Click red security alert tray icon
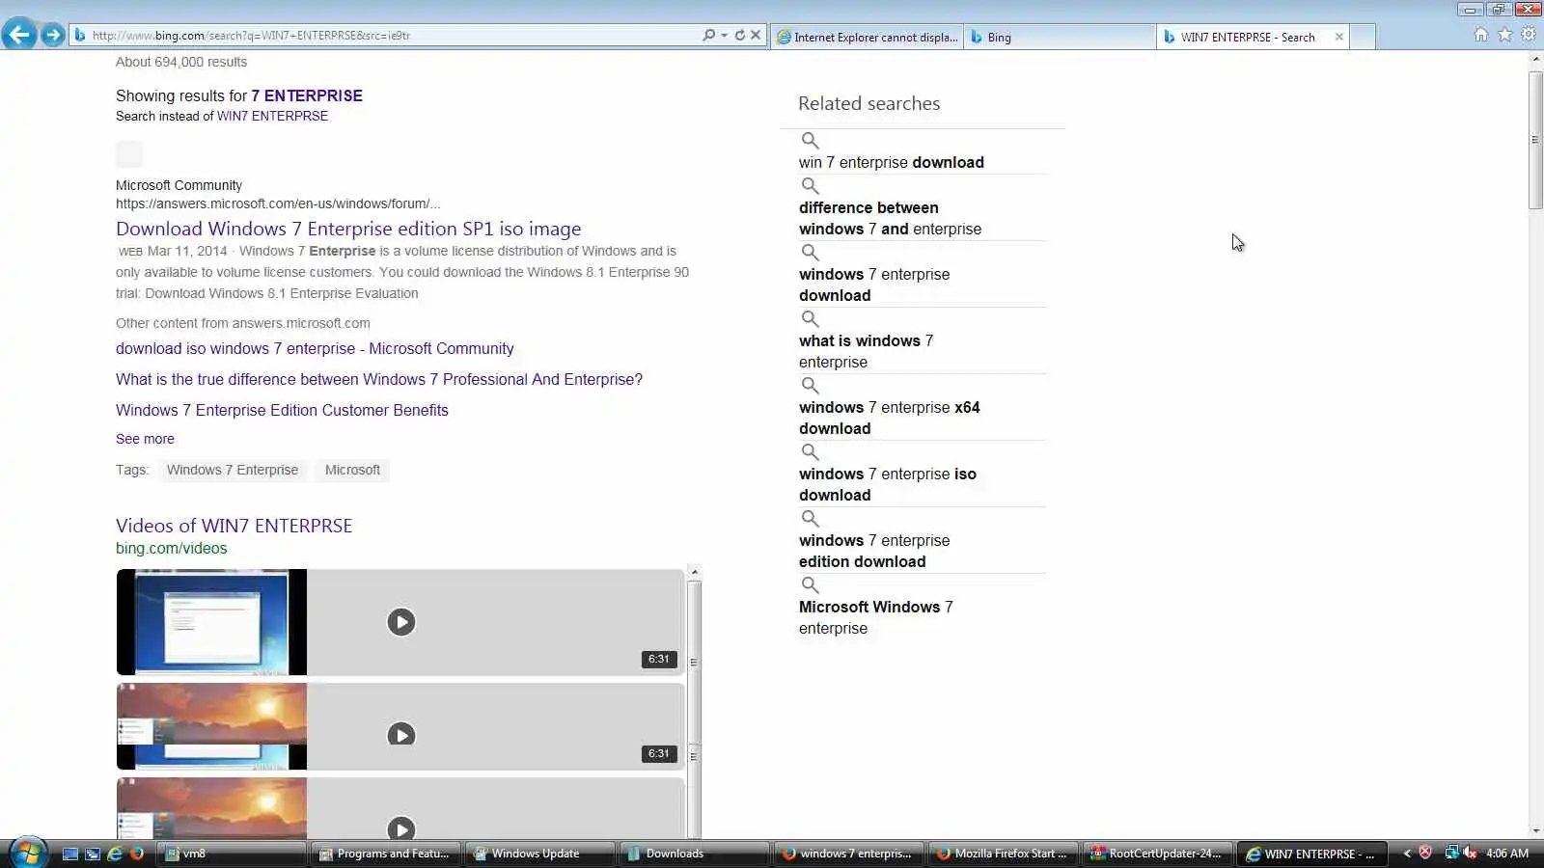Image resolution: width=1544 pixels, height=868 pixels. (1425, 853)
